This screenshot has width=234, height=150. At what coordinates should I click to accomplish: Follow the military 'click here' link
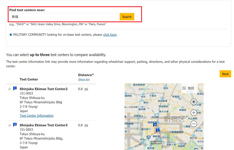[x=110, y=35]
